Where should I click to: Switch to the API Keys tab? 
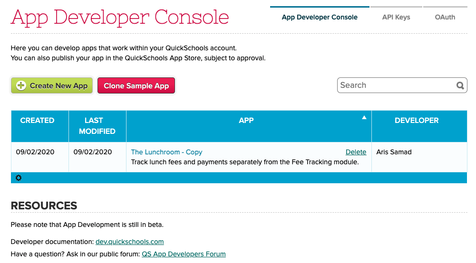[396, 17]
